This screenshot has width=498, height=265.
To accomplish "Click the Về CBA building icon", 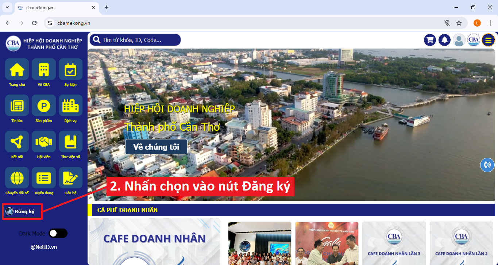I will tap(44, 69).
